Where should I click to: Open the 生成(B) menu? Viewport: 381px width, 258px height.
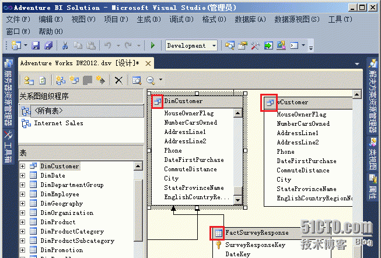coord(149,19)
